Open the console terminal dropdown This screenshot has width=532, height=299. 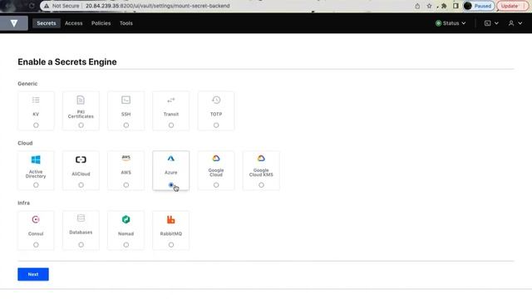point(491,23)
